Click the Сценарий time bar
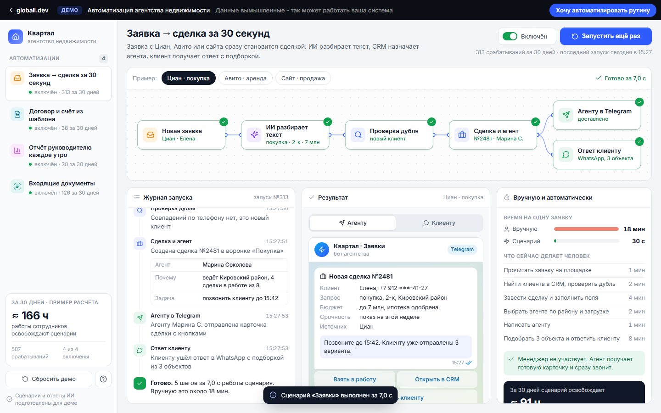 pos(586,241)
